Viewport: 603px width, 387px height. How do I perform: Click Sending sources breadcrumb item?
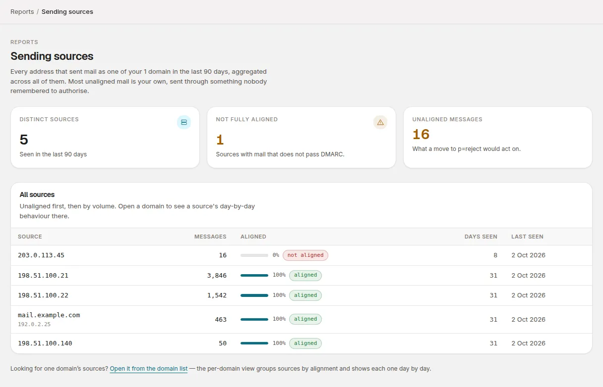click(67, 11)
